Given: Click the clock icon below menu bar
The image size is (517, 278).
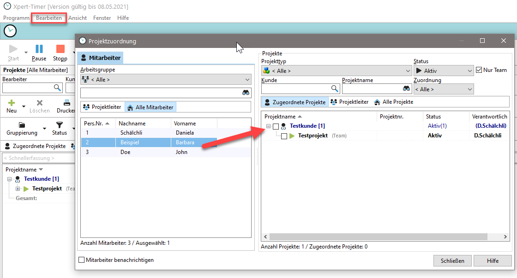Looking at the screenshot, I should [10, 31].
